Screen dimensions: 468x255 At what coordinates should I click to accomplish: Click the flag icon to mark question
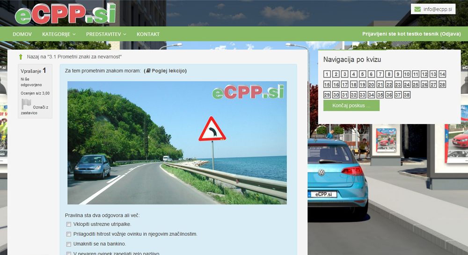[26, 104]
